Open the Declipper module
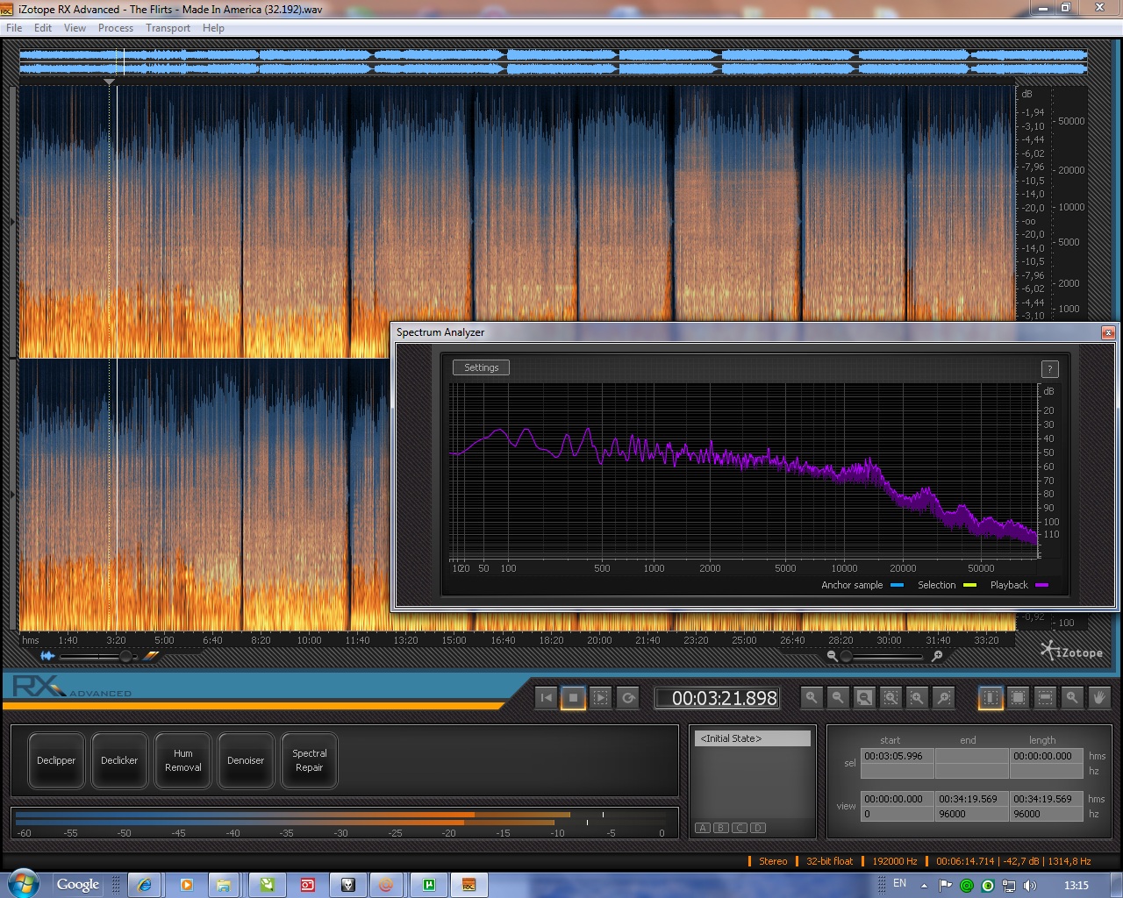 [x=56, y=760]
